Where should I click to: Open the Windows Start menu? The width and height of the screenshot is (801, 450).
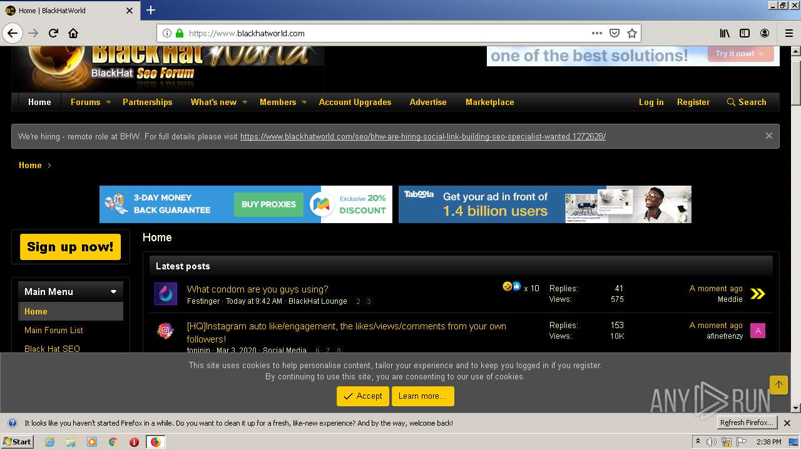(17, 441)
